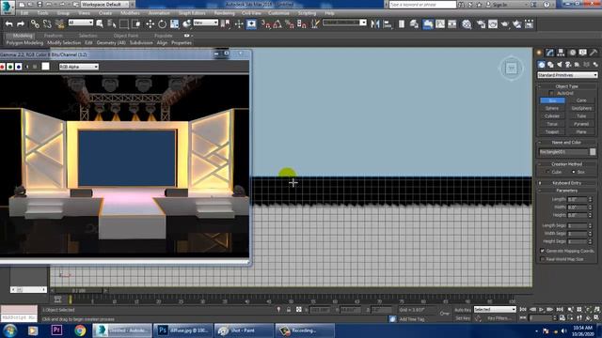Click the Redo arrow in main toolbar
602x338 pixels.
coord(21,24)
